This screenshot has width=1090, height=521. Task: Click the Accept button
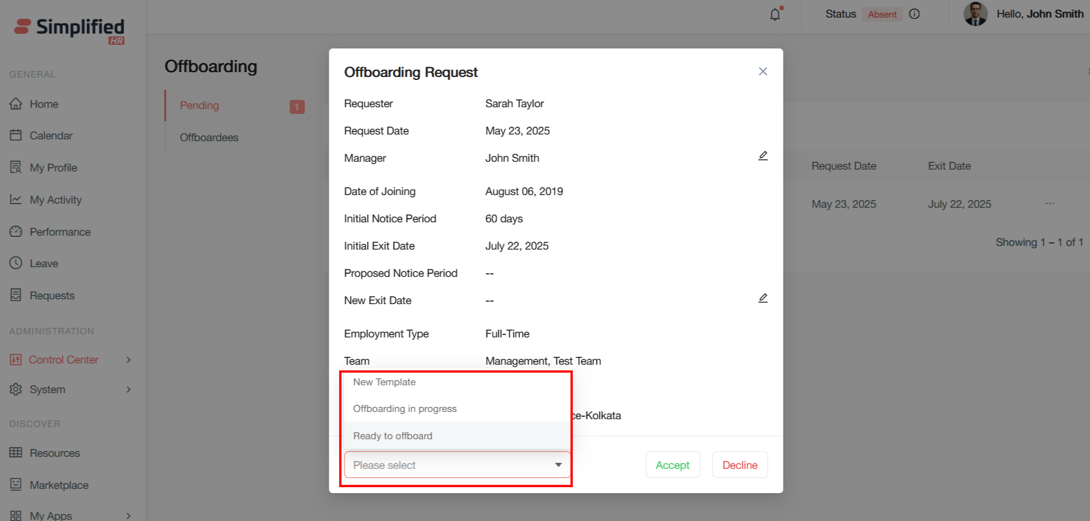click(672, 465)
